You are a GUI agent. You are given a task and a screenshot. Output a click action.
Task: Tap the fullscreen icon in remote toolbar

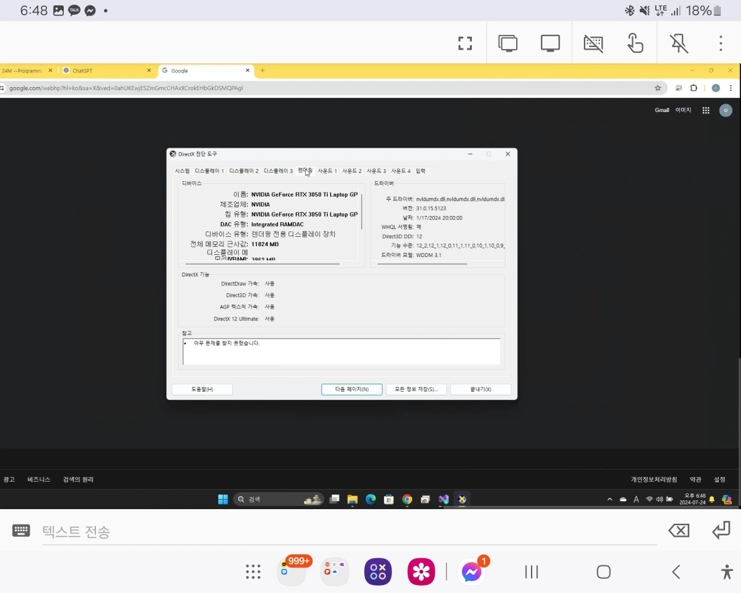pos(465,44)
